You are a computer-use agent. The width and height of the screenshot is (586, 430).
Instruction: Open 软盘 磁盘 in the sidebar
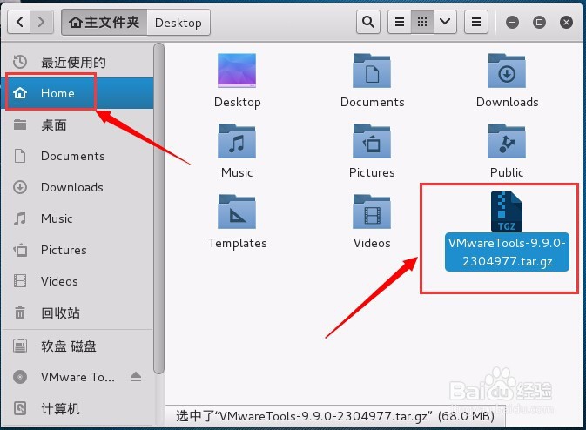click(78, 346)
